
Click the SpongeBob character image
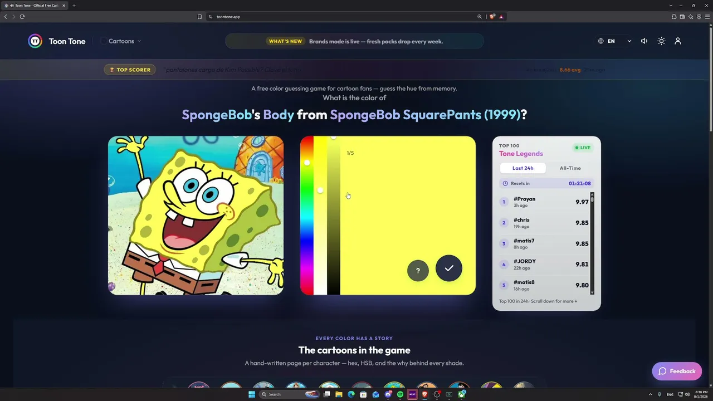[x=196, y=216]
